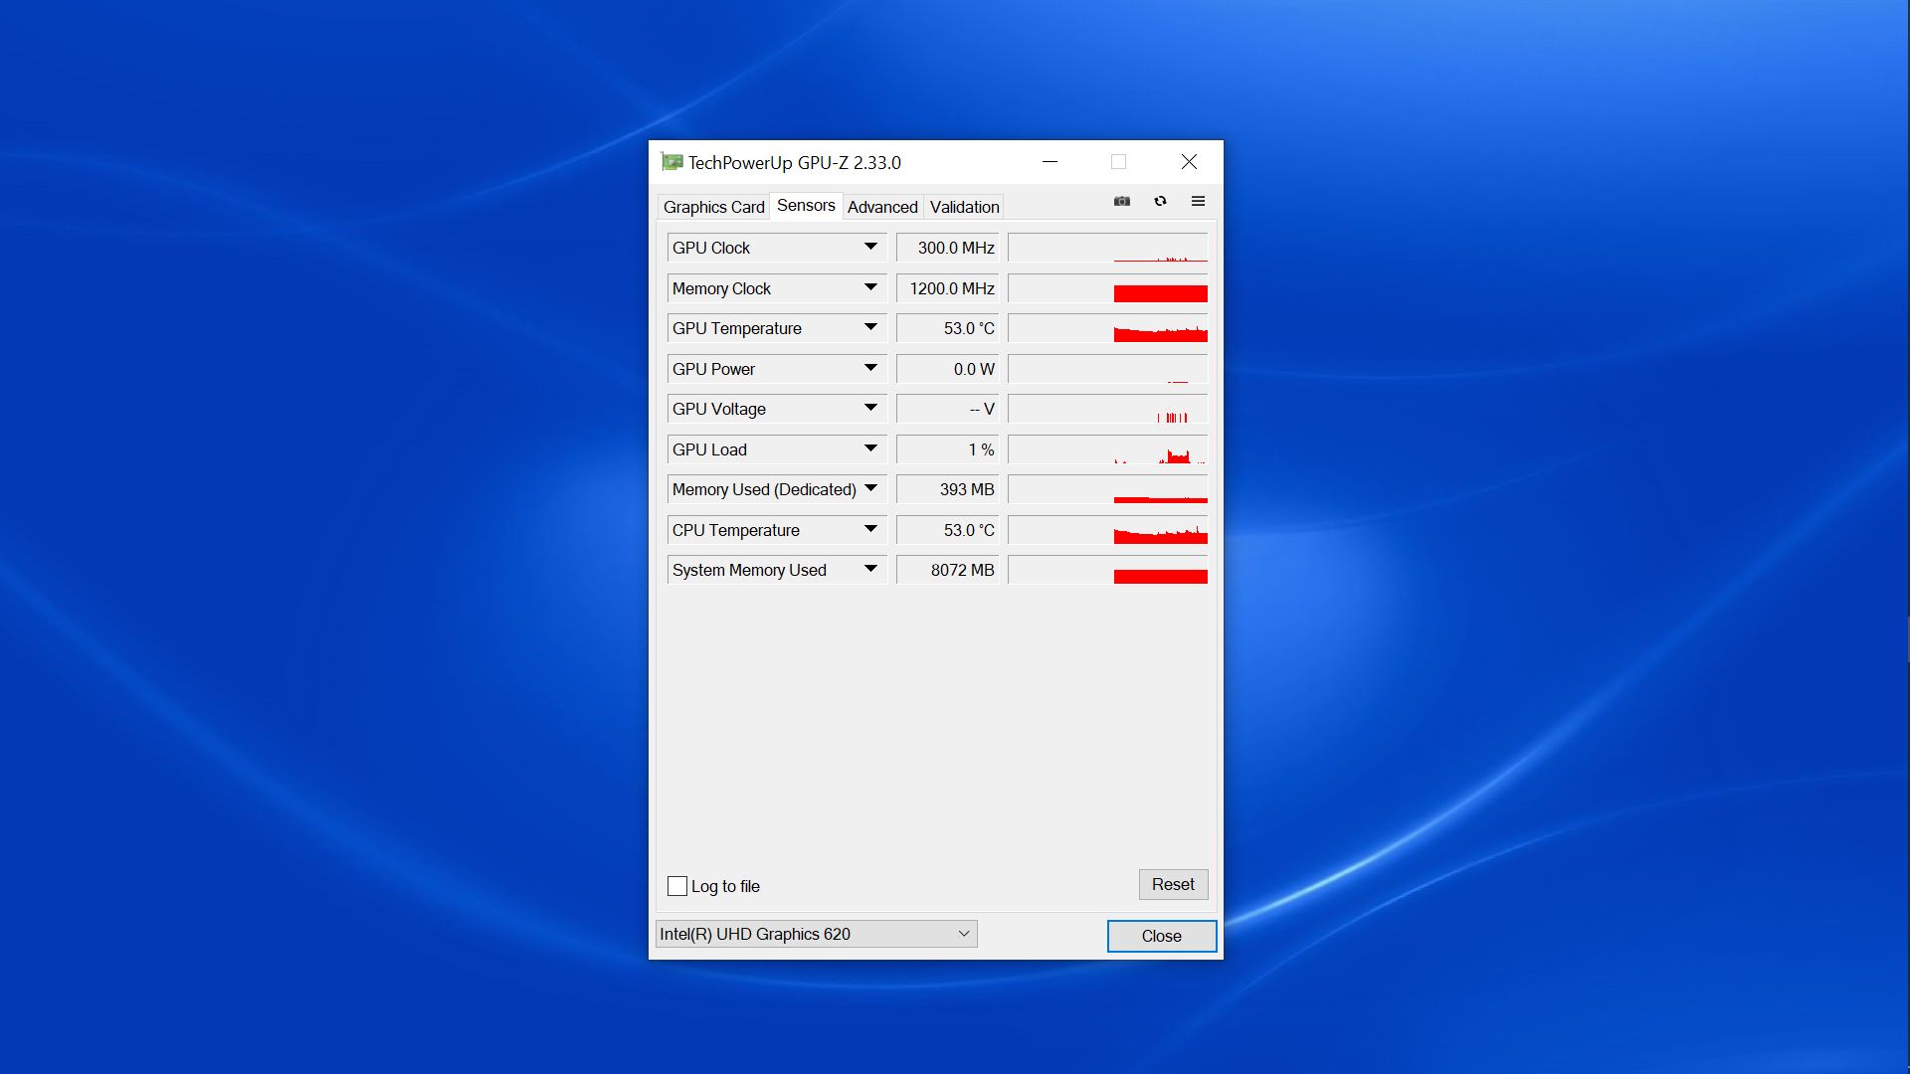
Task: Click the GPU-Z app icon in title bar
Action: point(672,162)
